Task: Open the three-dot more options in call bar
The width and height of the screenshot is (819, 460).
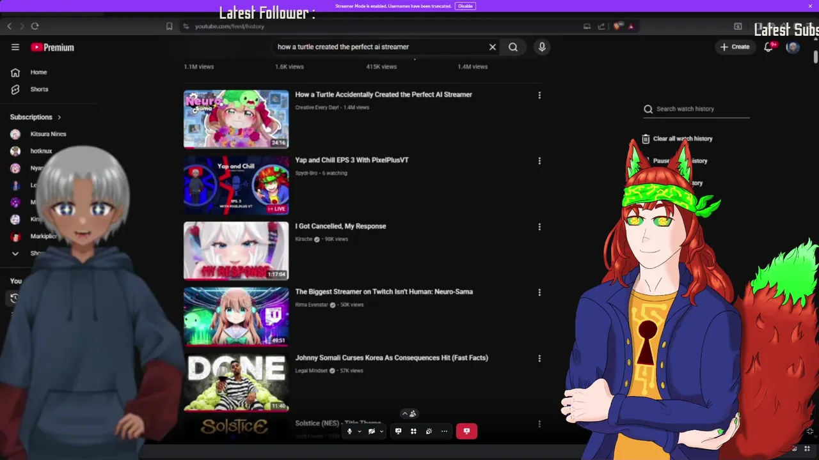Action: (444, 431)
